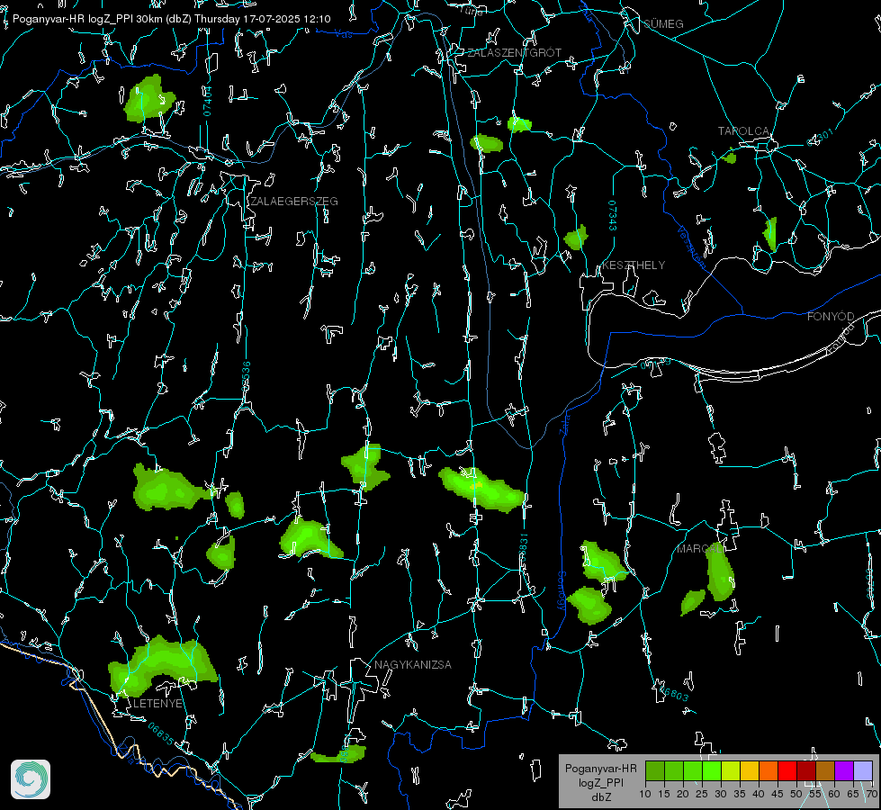This screenshot has width=881, height=810.
Task: Click the legend scale value 40
Action: [759, 795]
